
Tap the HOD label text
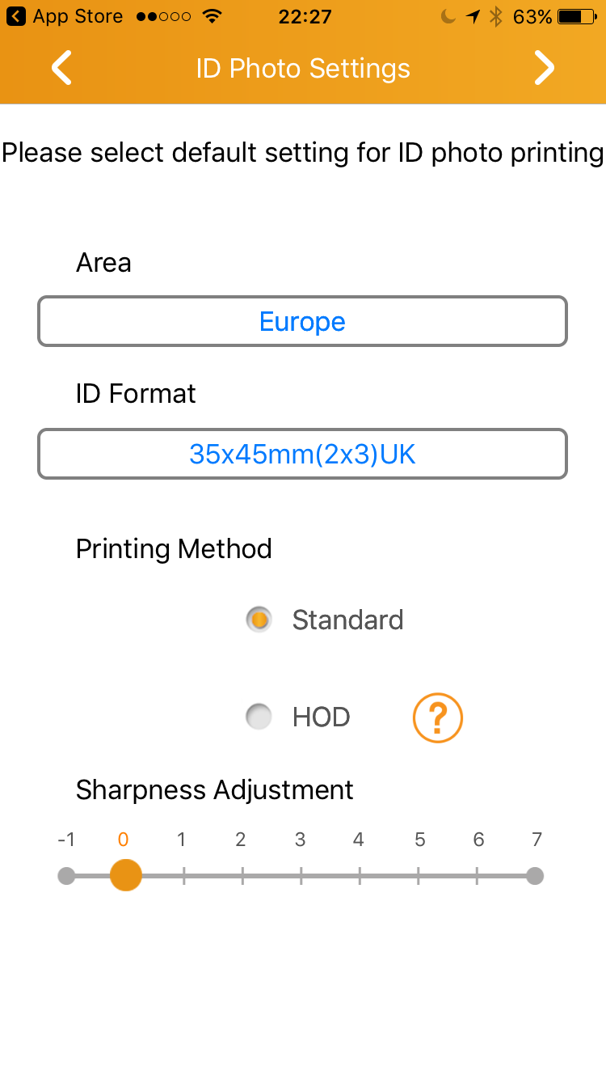coord(321,717)
